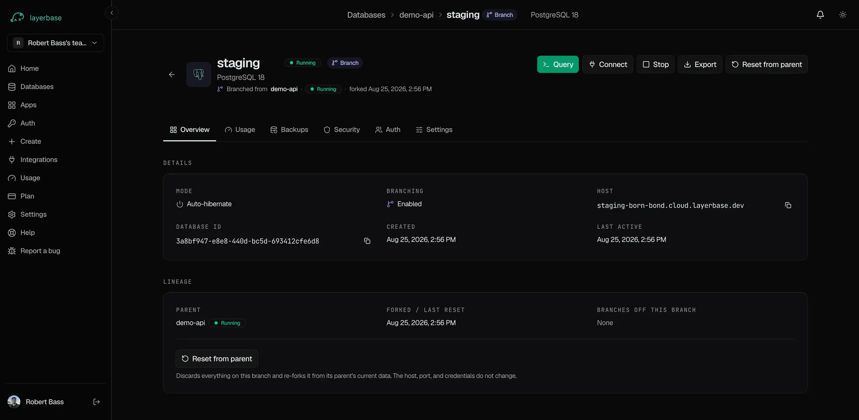Click the PostgreSQL elephant database icon
This screenshot has width=859, height=420.
198,75
